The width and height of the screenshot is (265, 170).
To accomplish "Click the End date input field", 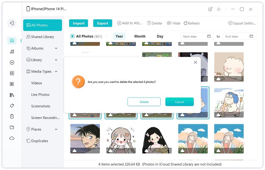I will (239, 36).
